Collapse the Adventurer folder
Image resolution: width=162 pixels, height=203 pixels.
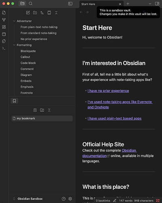[14, 21]
